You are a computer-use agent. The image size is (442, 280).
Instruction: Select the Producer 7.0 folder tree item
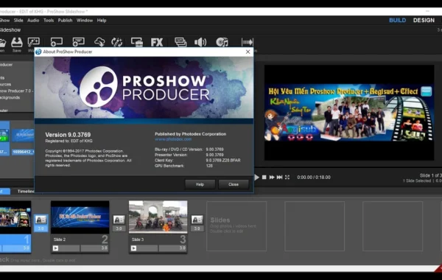(16, 91)
